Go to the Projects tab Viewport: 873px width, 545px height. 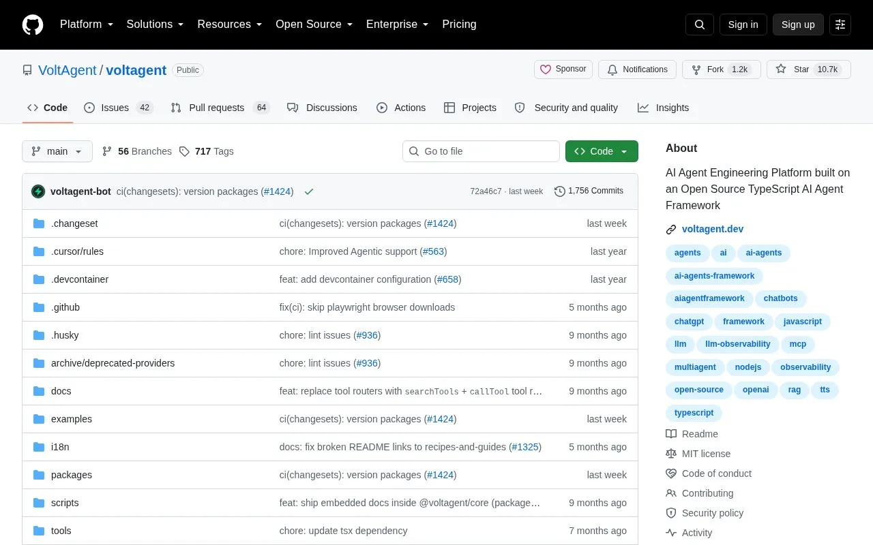coord(470,108)
